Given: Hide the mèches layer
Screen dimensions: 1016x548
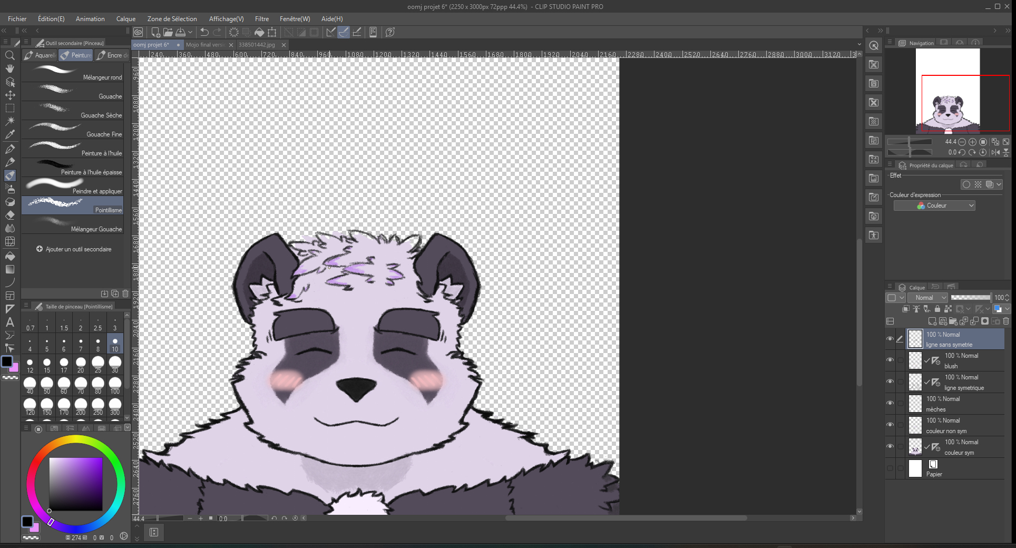Looking at the screenshot, I should pyautogui.click(x=890, y=404).
